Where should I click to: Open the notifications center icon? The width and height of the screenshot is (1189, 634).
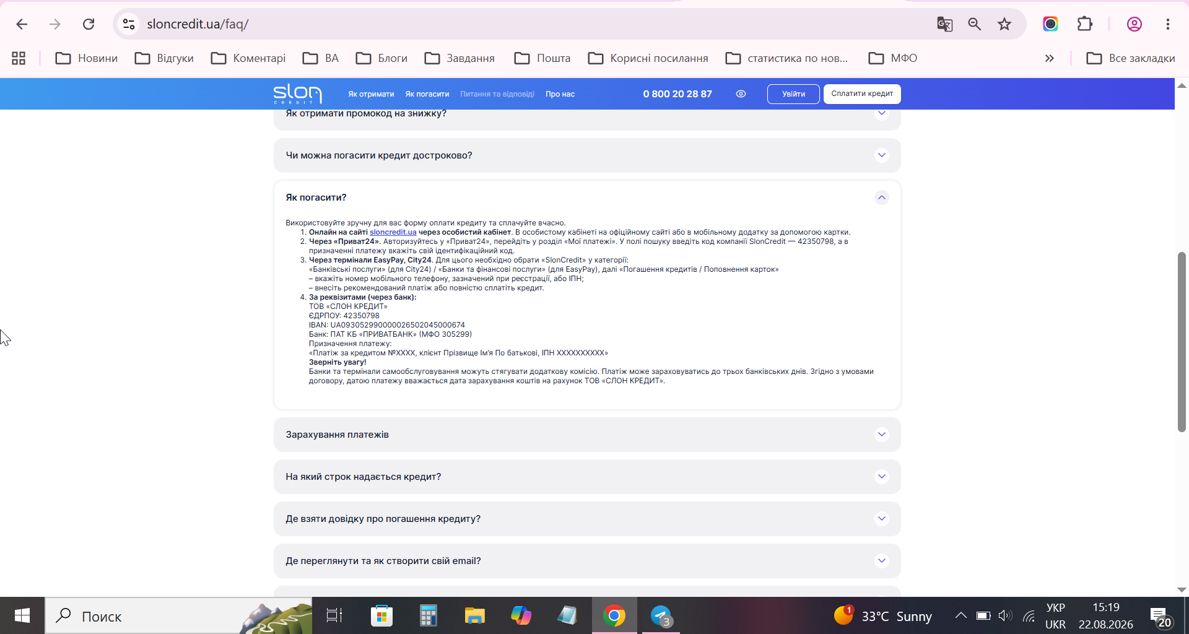(x=1161, y=616)
